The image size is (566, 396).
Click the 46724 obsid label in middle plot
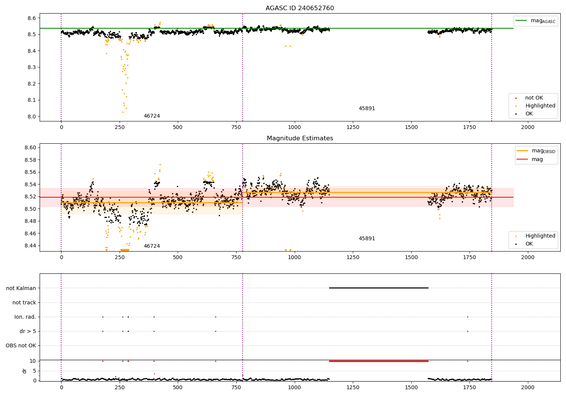[x=152, y=246]
